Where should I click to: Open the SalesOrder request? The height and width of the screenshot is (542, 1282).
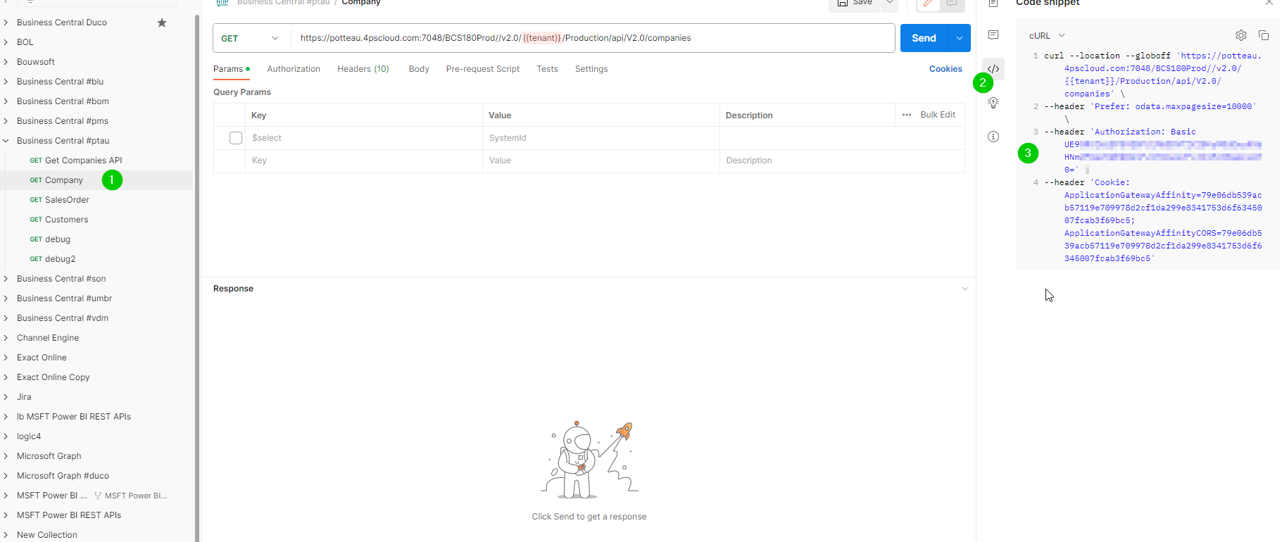coord(67,200)
